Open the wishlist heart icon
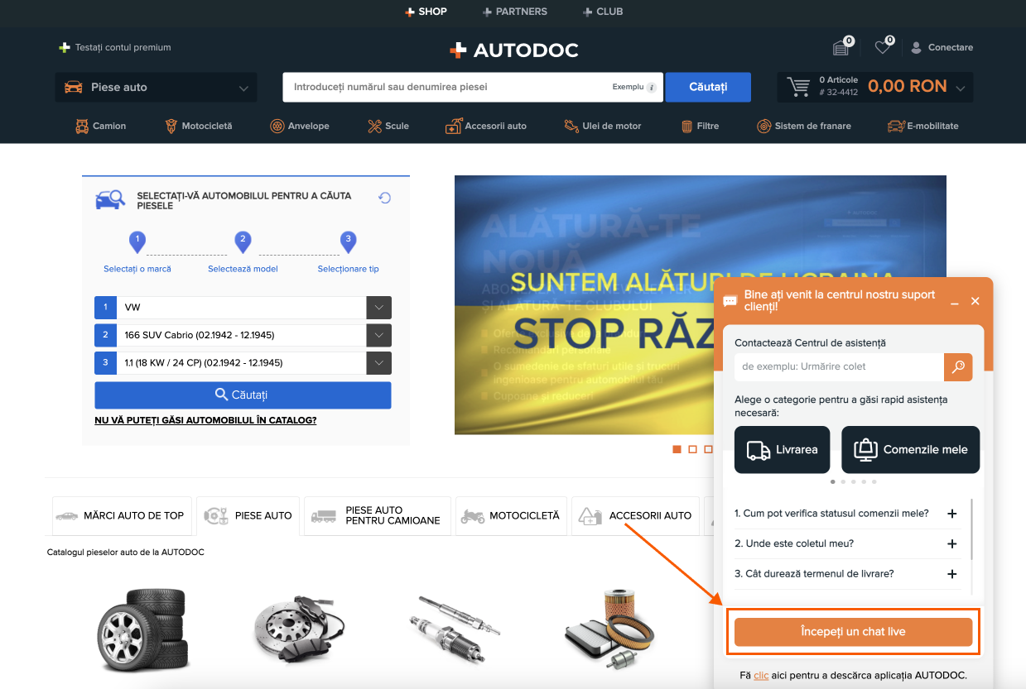This screenshot has height=689, width=1026. [x=883, y=48]
